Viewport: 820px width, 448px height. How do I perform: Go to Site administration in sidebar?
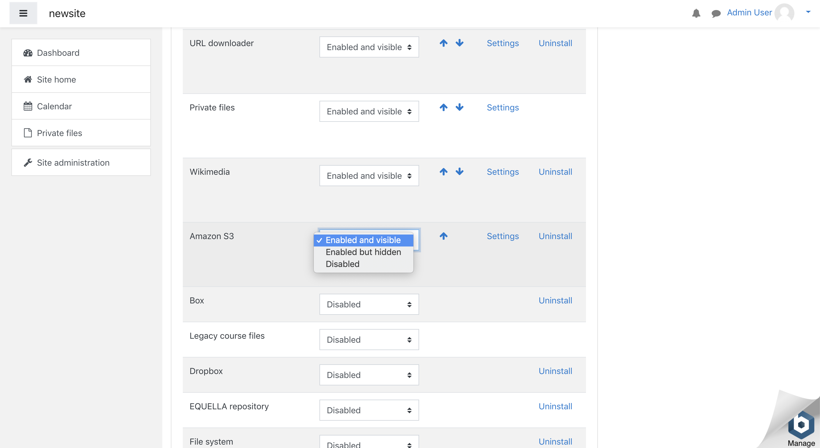tap(73, 163)
